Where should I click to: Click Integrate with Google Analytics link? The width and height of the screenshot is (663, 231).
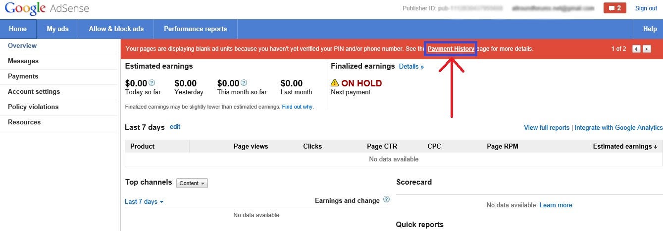(x=618, y=127)
